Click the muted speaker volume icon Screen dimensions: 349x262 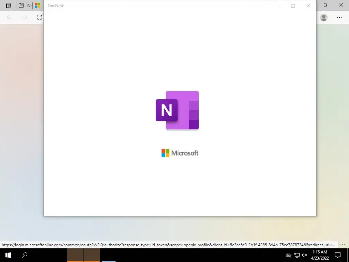click(x=304, y=255)
